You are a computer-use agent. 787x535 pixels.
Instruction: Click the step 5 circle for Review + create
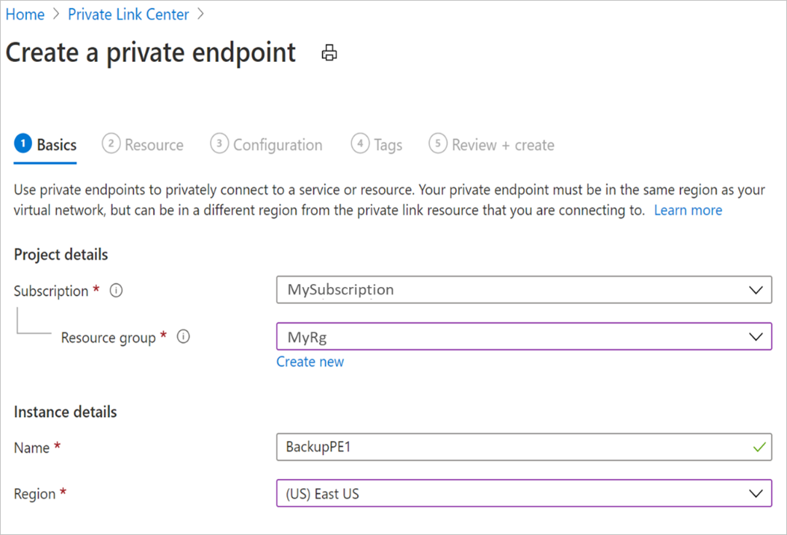point(438,144)
